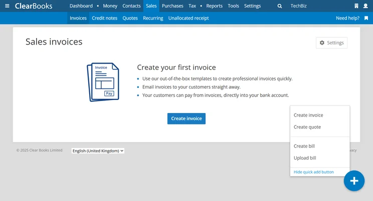Click the blue plus quick add button
Image resolution: width=373 pixels, height=201 pixels.
354,181
